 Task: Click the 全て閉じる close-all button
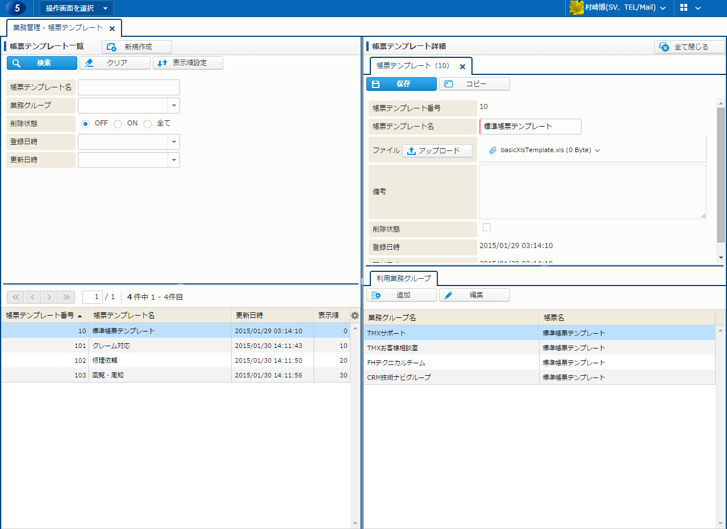(x=690, y=47)
